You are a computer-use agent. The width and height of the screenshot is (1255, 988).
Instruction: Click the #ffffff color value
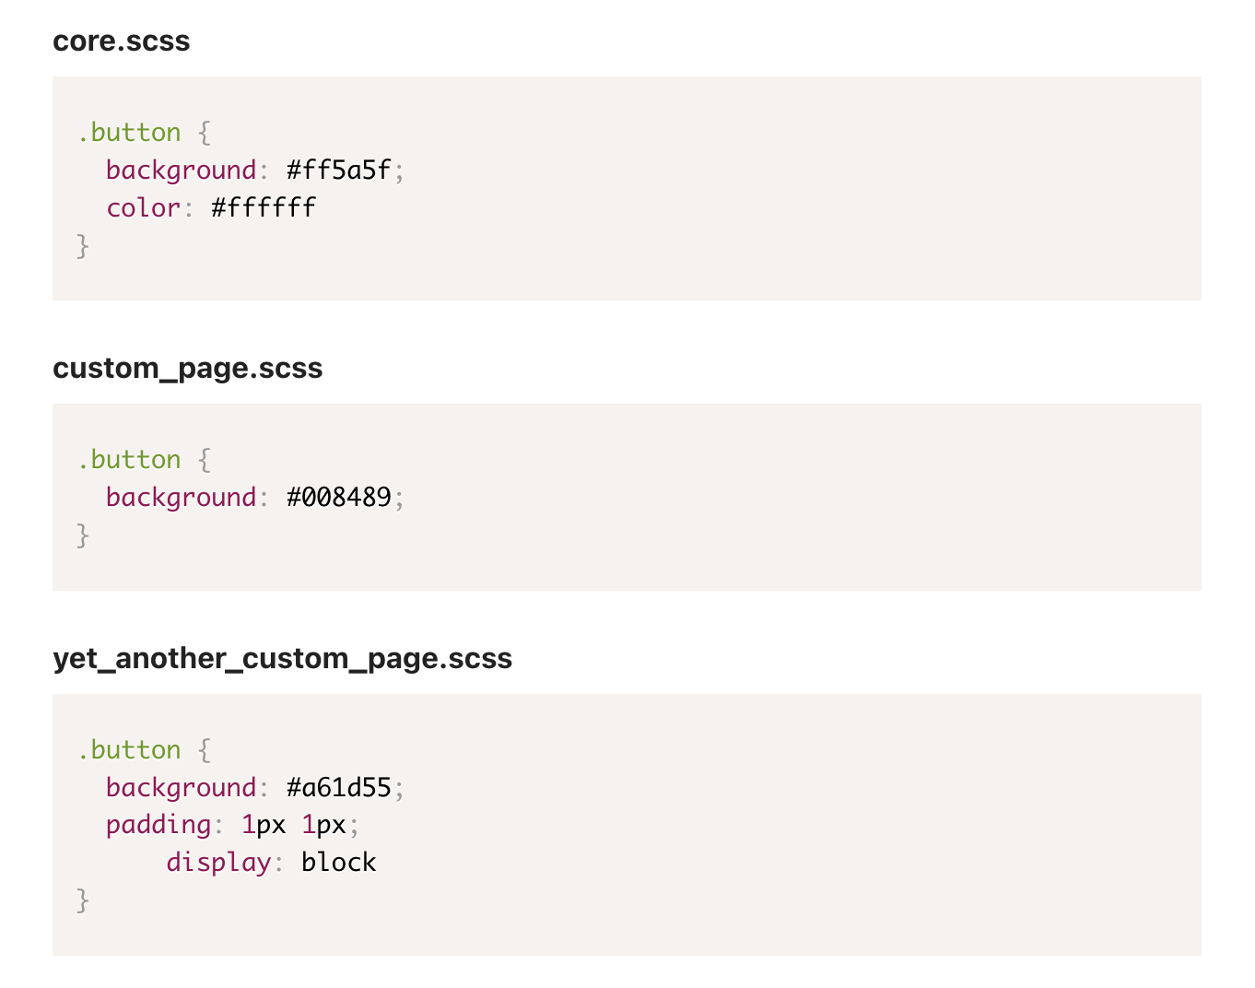pyautogui.click(x=264, y=208)
